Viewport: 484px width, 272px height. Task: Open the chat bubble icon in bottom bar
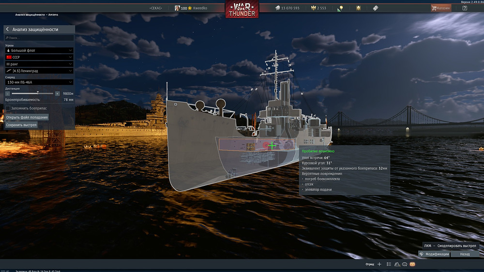(404, 264)
